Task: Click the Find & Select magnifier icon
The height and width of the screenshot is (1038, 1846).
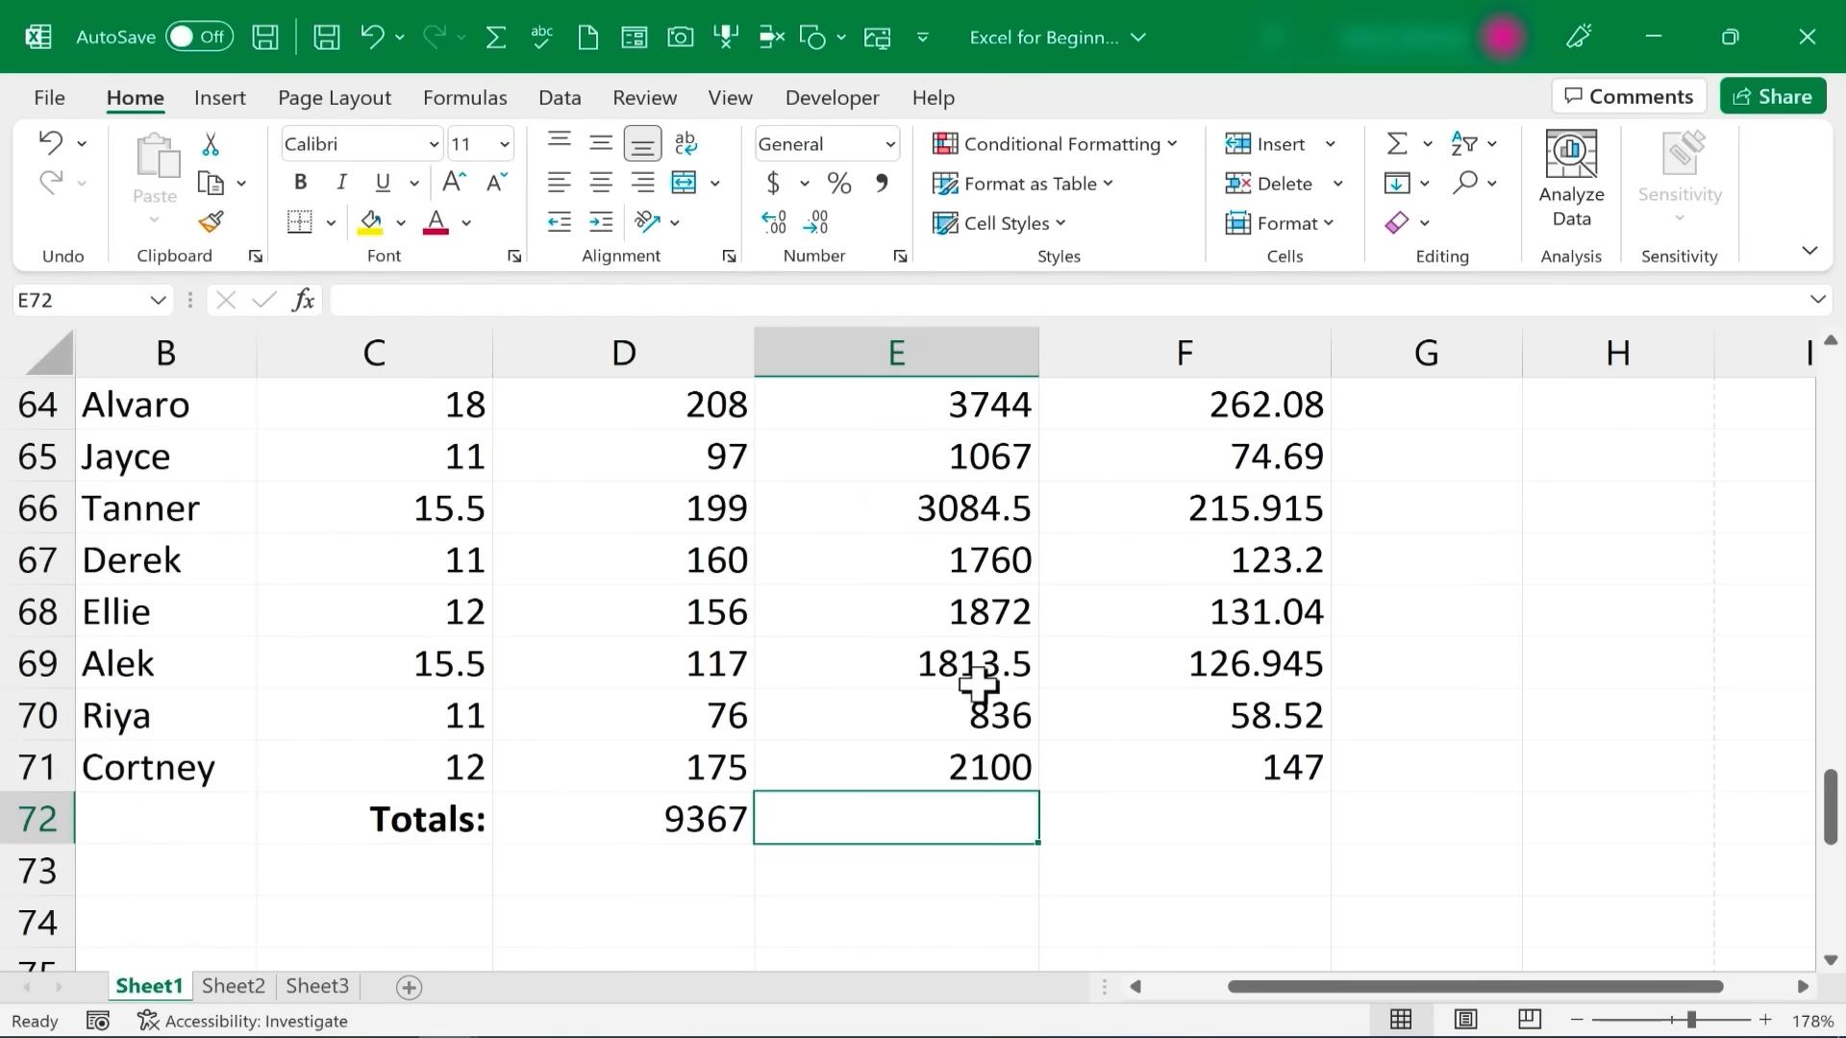Action: pyautogui.click(x=1464, y=183)
